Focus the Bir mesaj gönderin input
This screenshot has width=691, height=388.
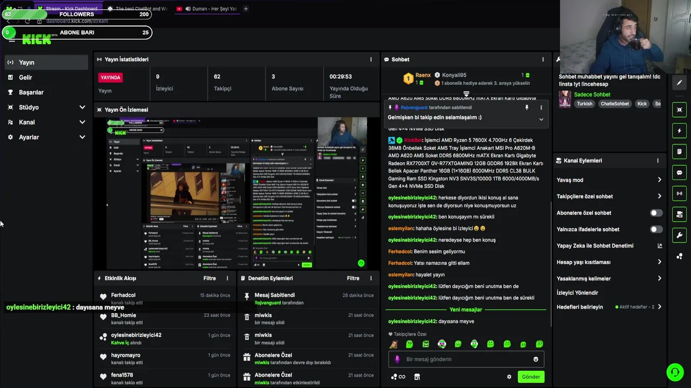[x=466, y=359]
